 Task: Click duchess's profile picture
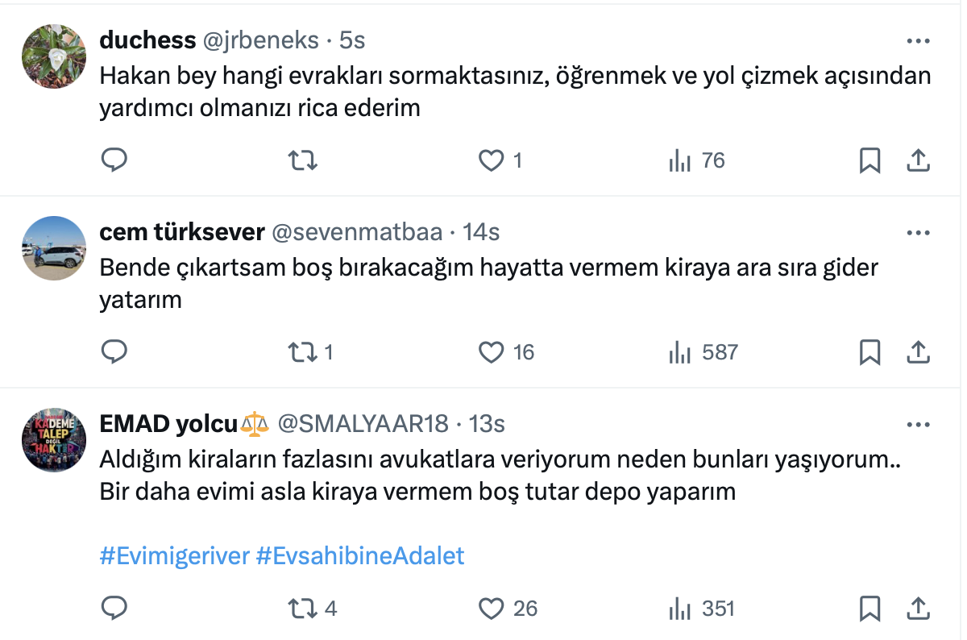coord(53,56)
